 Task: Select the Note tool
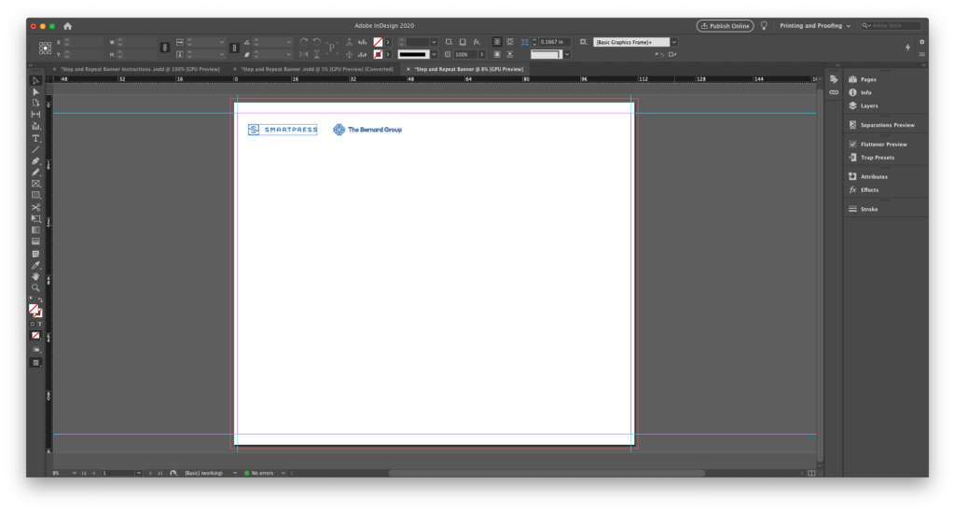(35, 254)
